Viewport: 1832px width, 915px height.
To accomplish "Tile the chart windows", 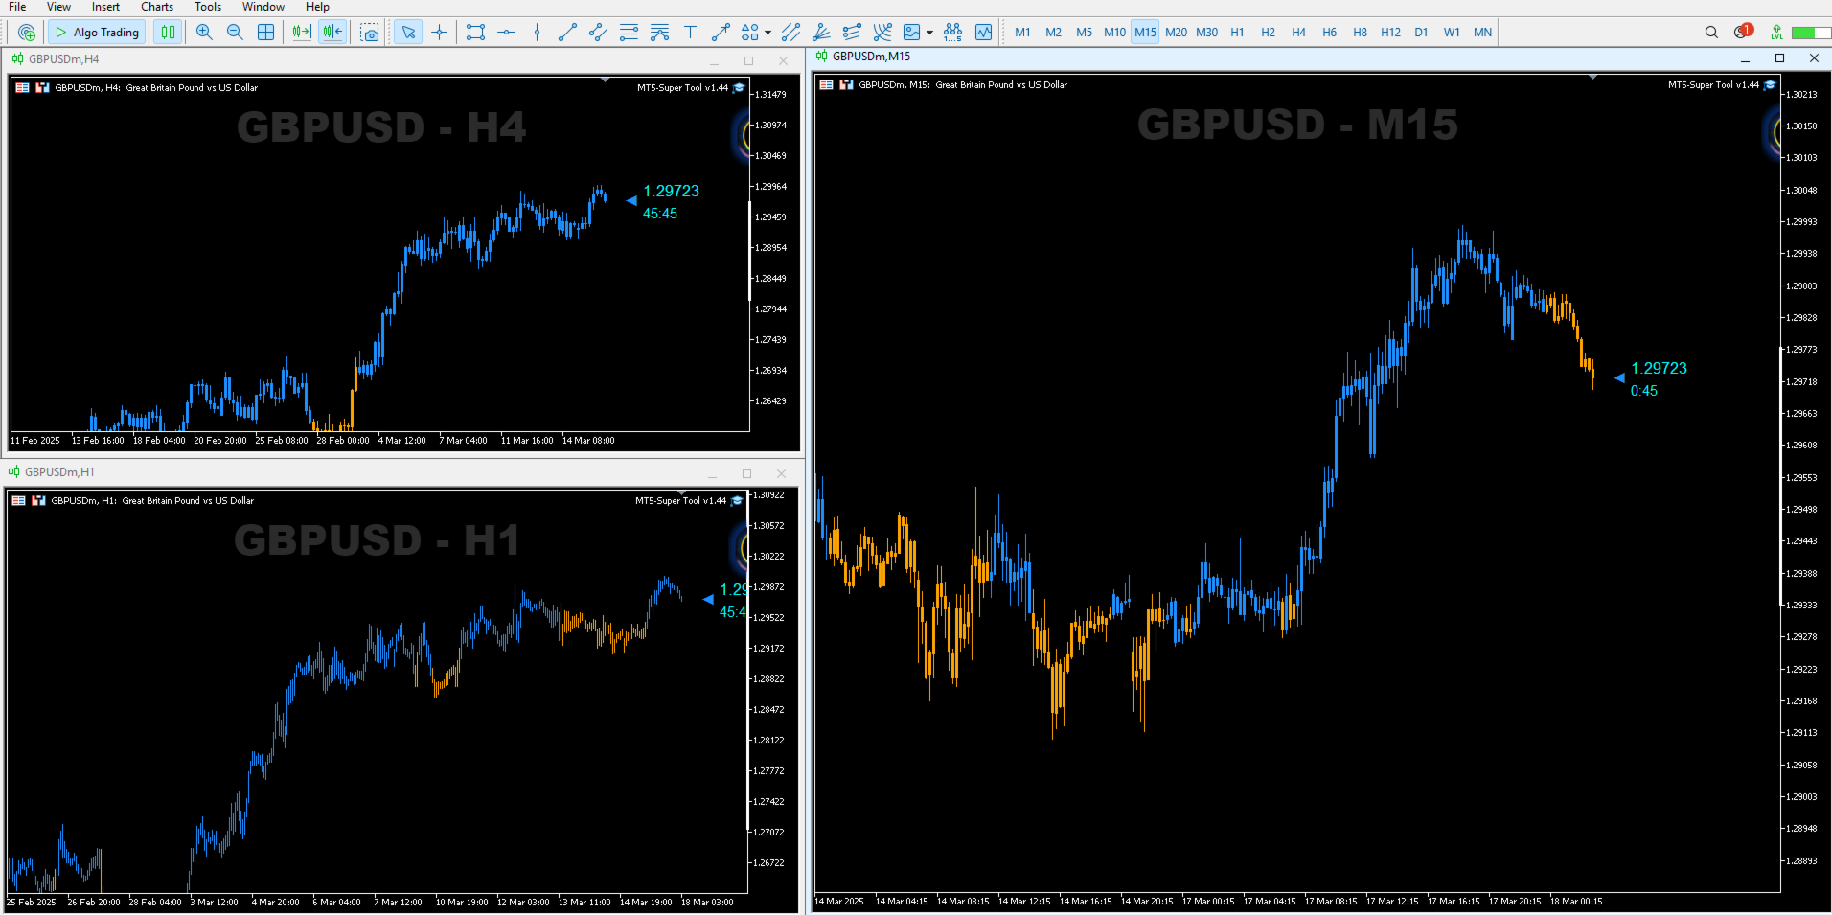I will pyautogui.click(x=266, y=32).
